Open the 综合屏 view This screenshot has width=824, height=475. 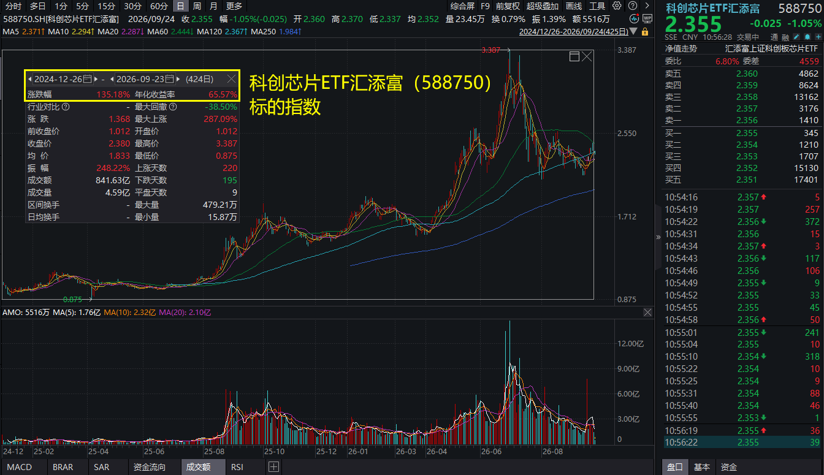(462, 6)
